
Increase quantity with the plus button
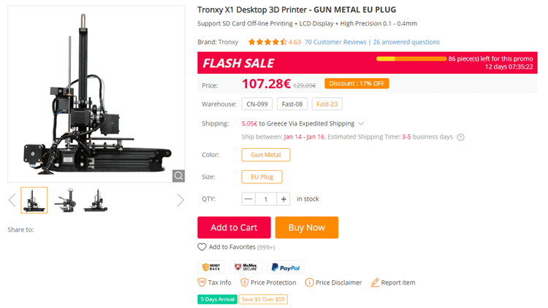pos(283,199)
